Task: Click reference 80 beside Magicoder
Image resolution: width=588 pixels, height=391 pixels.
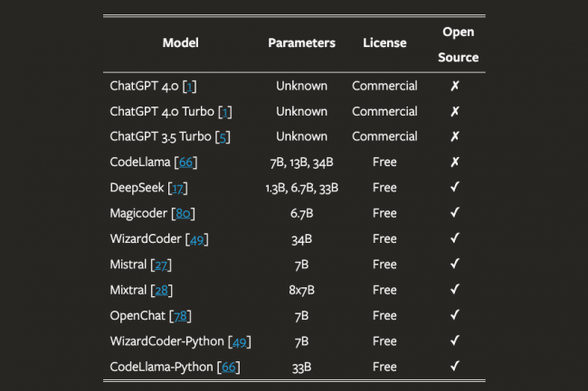Action: 185,213
